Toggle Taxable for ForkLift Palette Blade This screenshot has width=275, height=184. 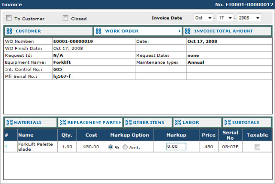(257, 147)
